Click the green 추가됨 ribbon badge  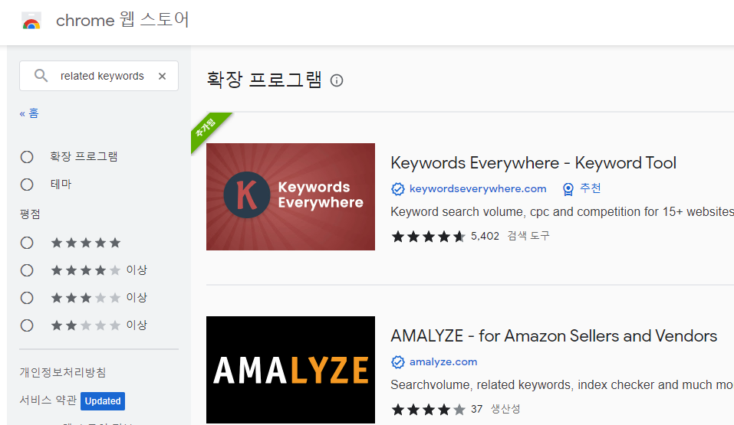coord(209,129)
